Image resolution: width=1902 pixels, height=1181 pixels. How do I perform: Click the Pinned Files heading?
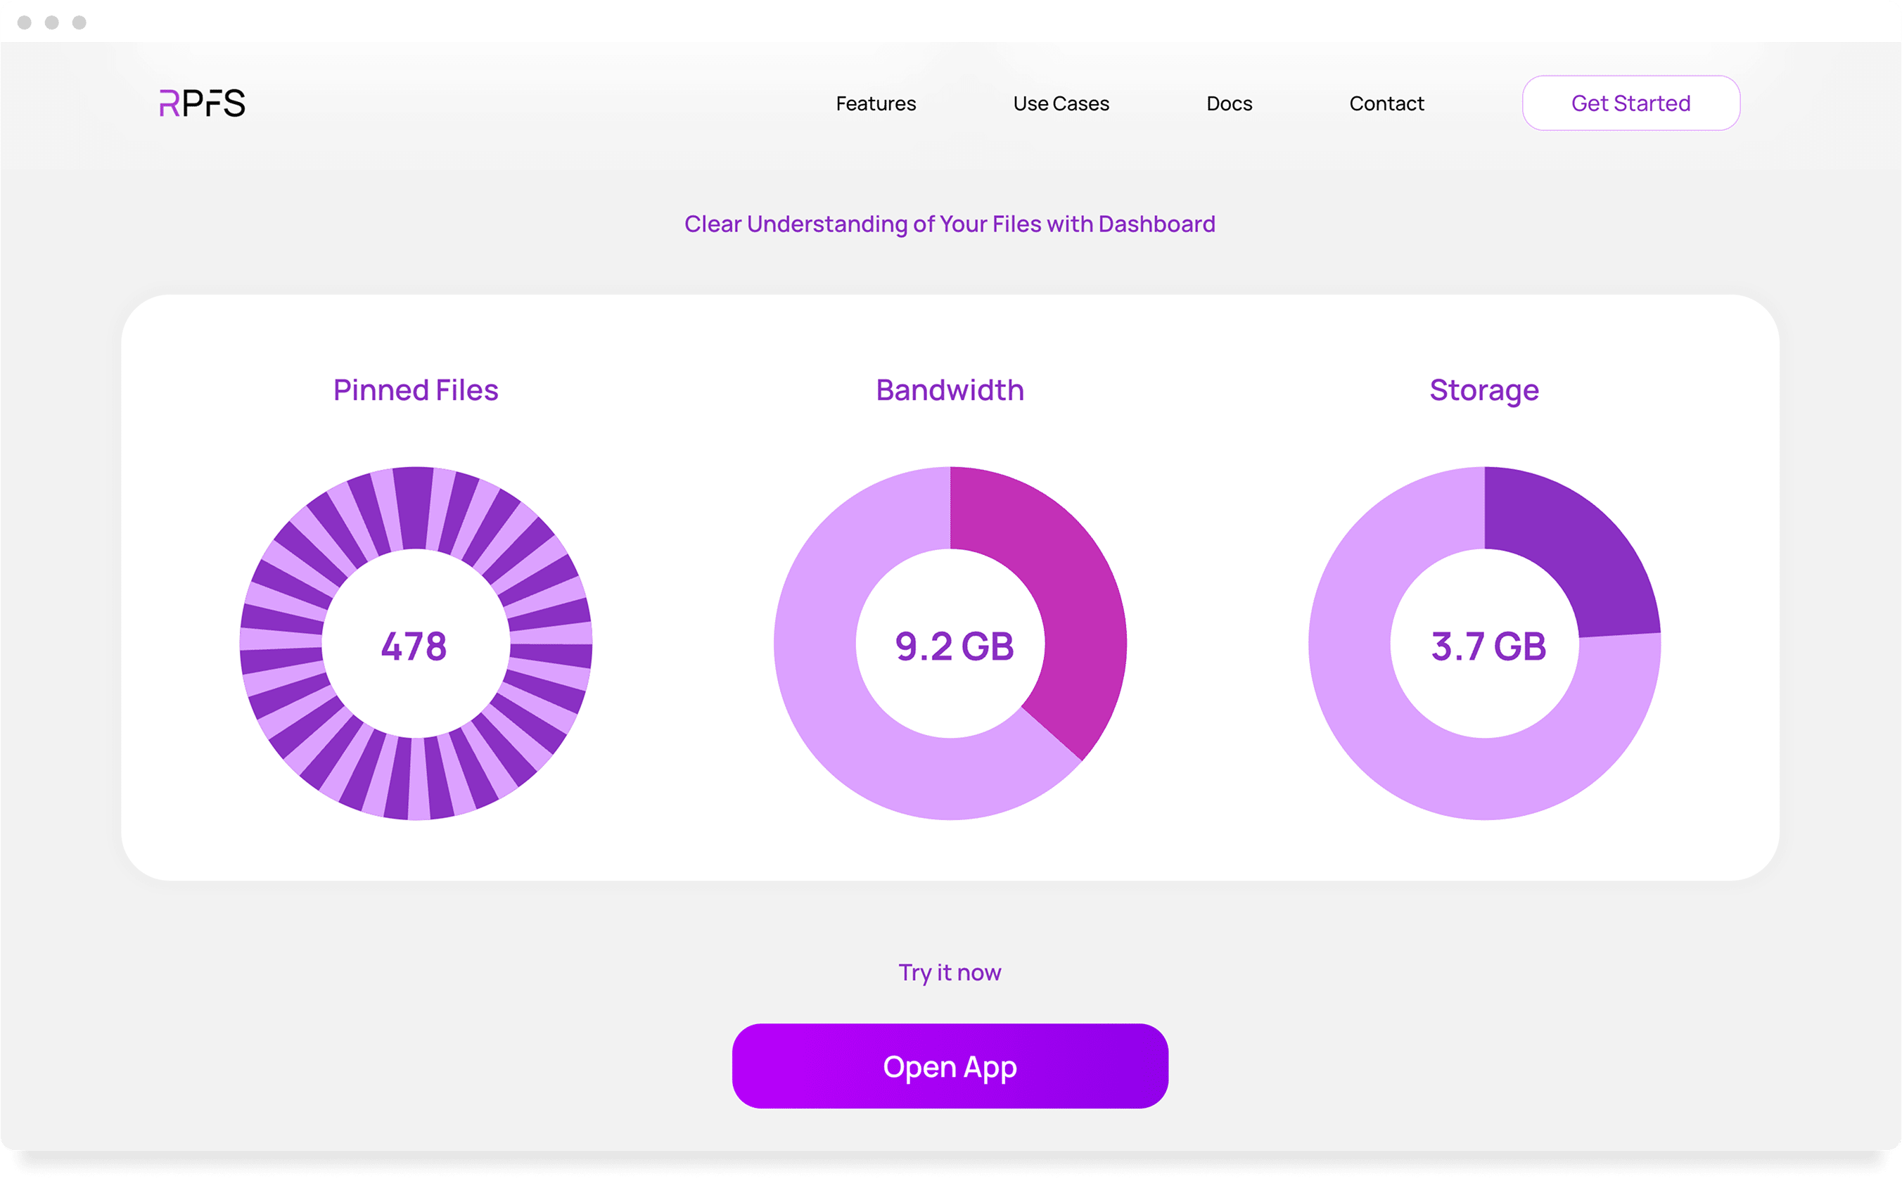coord(416,390)
